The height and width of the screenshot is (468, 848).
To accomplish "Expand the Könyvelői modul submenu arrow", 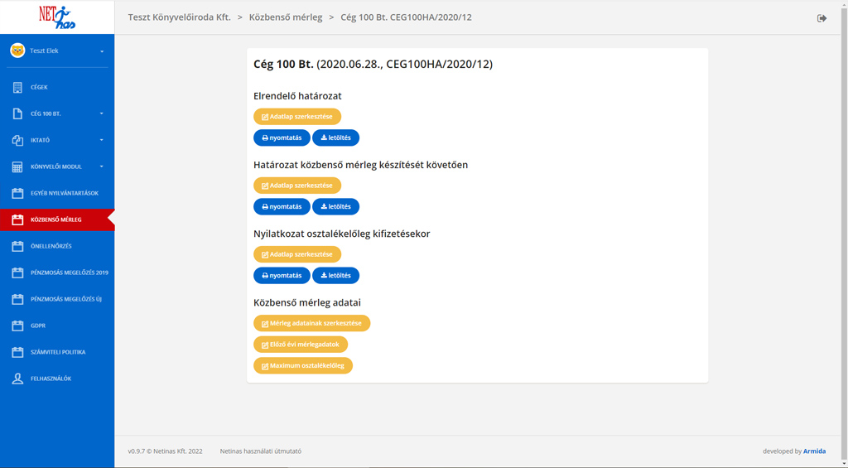I will click(102, 166).
